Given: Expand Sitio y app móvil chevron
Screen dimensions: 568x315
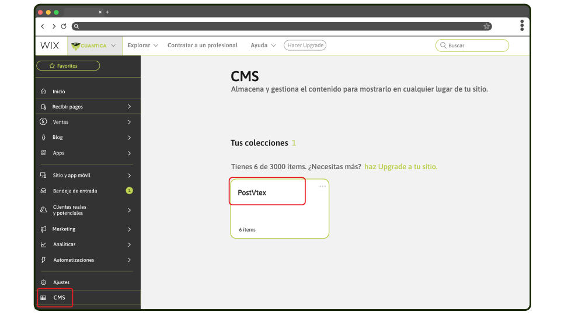Looking at the screenshot, I should [x=129, y=176].
